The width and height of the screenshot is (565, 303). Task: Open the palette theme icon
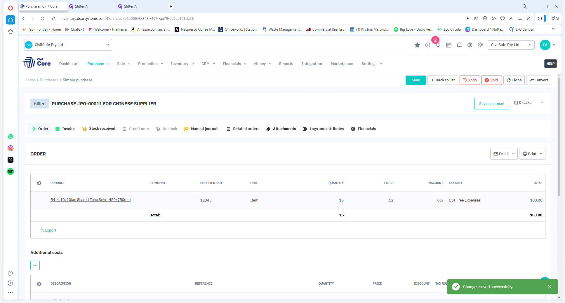pos(480,45)
